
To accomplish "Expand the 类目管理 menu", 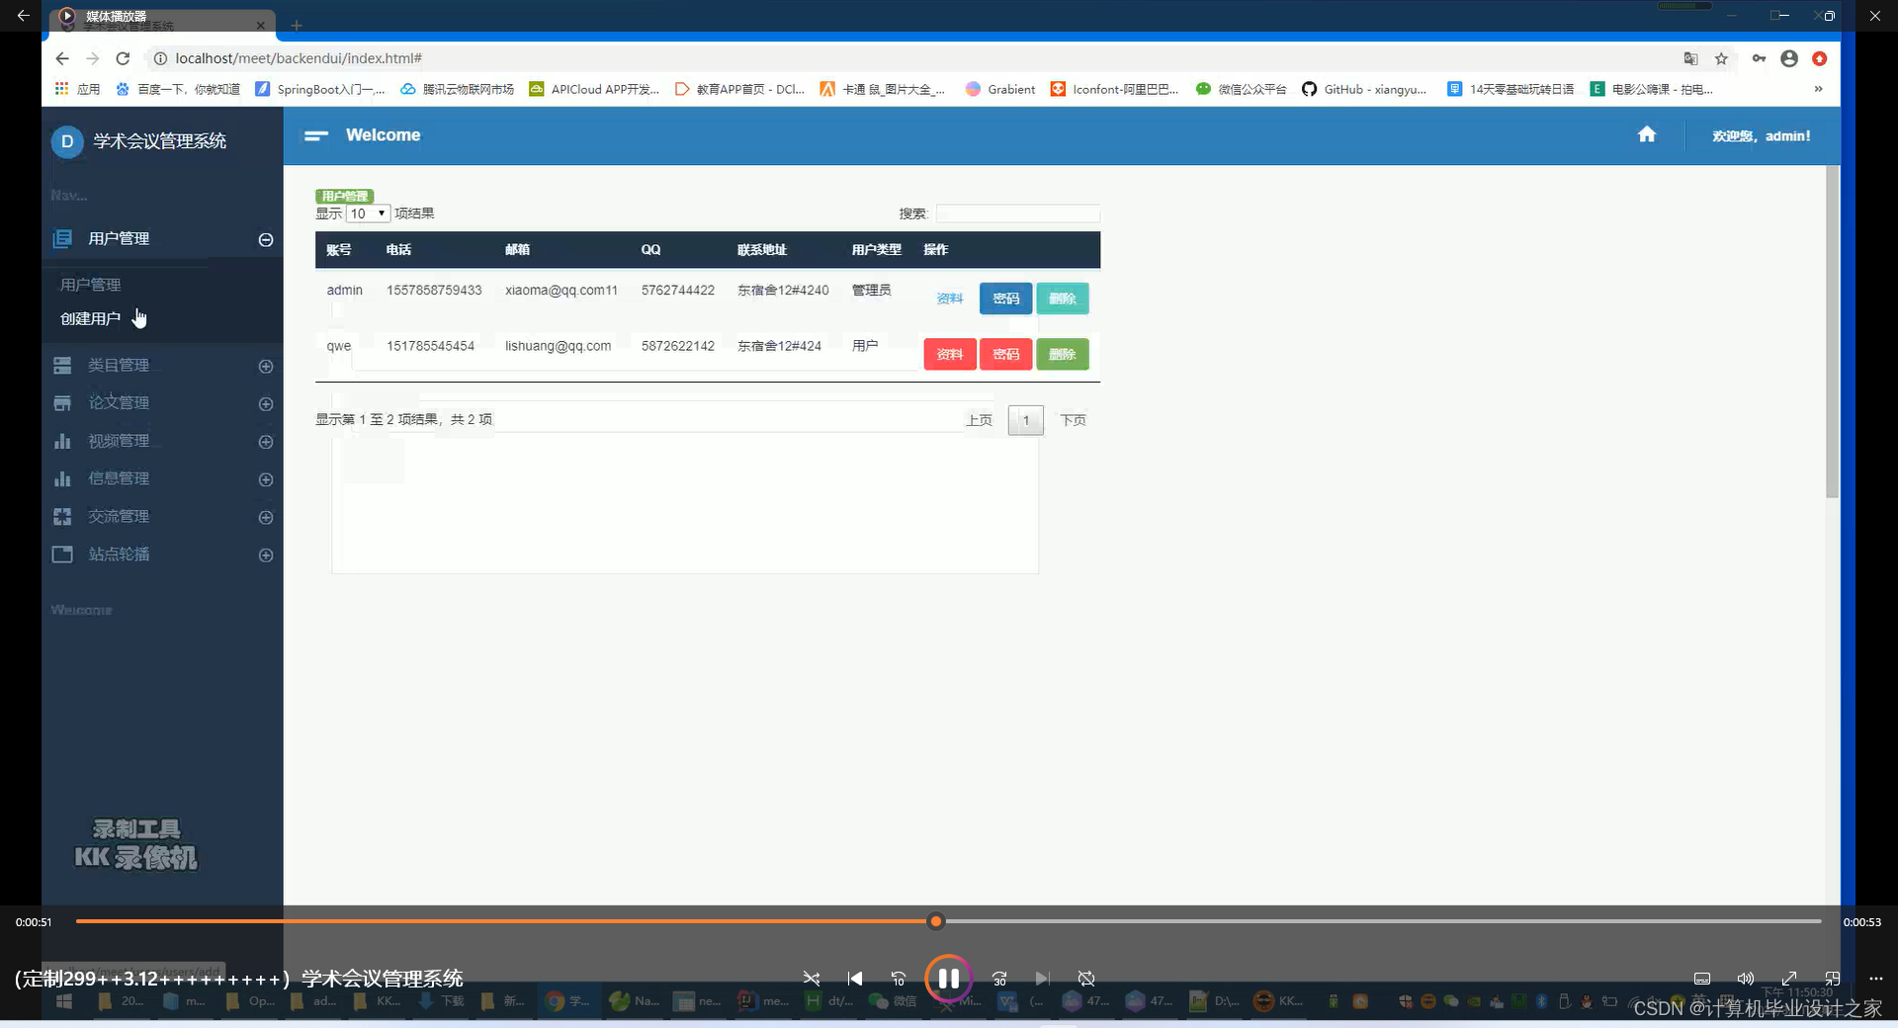I will click(x=266, y=366).
